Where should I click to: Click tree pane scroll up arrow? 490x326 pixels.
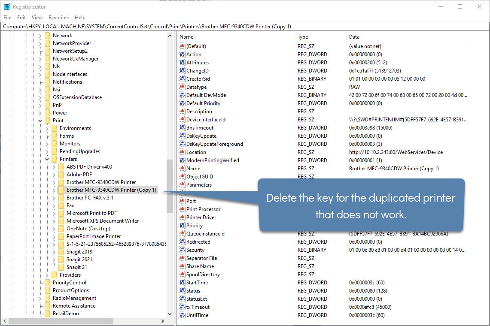pos(170,36)
